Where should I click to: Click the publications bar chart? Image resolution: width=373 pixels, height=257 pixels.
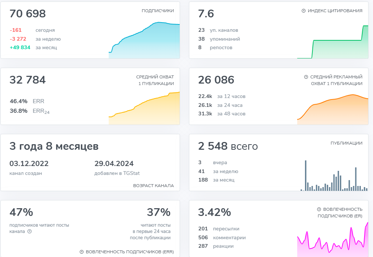point(334,176)
